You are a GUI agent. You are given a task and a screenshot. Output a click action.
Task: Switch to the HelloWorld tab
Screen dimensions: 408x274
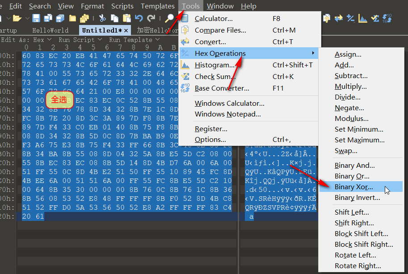coord(50,30)
